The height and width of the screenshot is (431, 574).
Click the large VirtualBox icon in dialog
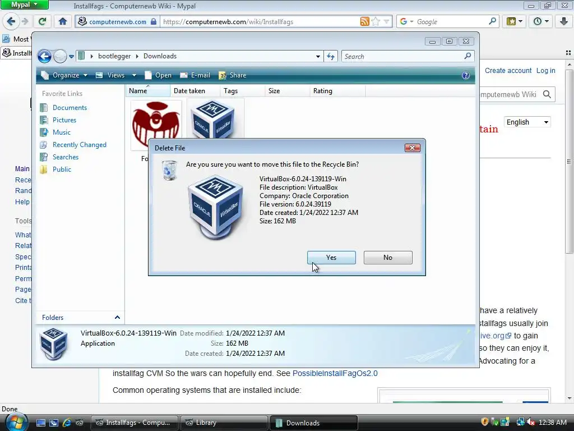215,207
